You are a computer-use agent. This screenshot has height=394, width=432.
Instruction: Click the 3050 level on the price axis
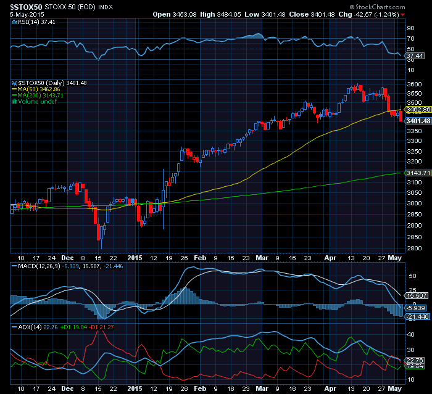[x=414, y=192]
